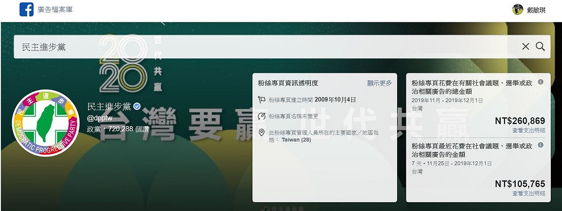Click the user name 戴敏琪
The width and height of the screenshot is (562, 211).
(536, 10)
